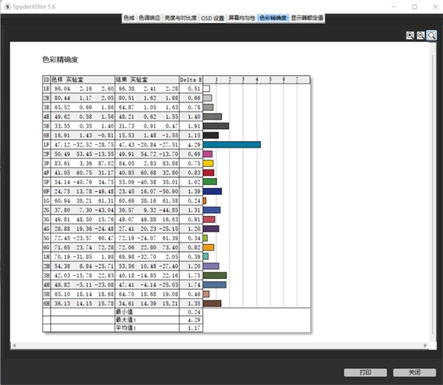This screenshot has width=443, height=385.
Task: Select the OSD 设置 tab
Action: tap(213, 17)
